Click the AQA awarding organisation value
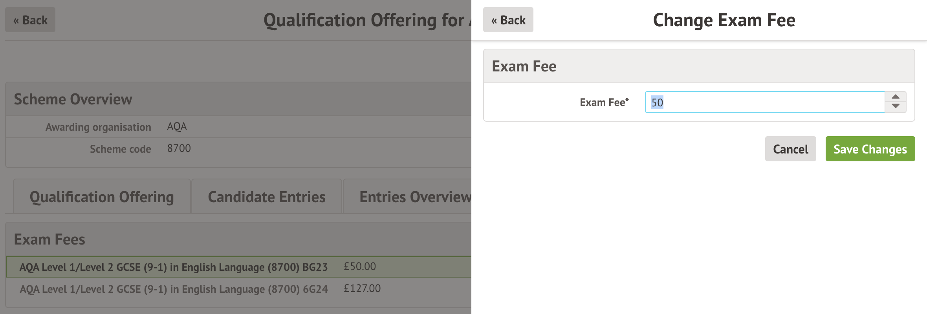 [177, 127]
